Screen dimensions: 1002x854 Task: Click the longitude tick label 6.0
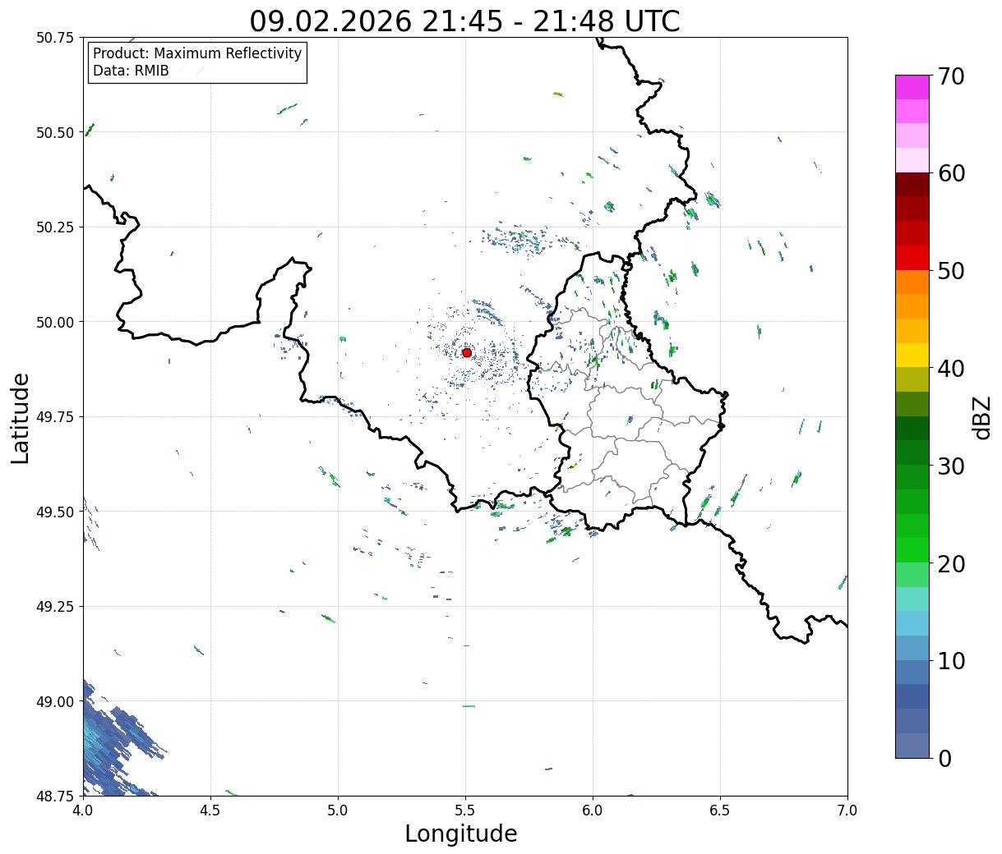(x=593, y=810)
